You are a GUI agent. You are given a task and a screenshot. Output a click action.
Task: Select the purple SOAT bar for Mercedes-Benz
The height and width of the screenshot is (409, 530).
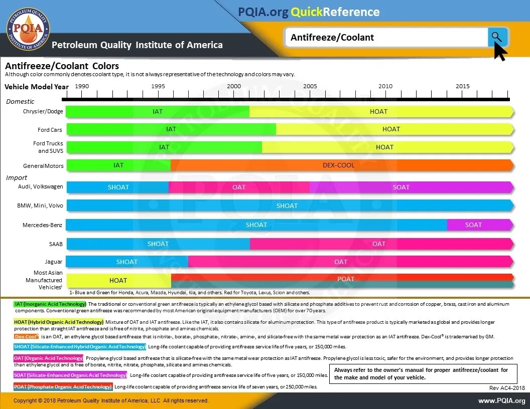(x=481, y=225)
